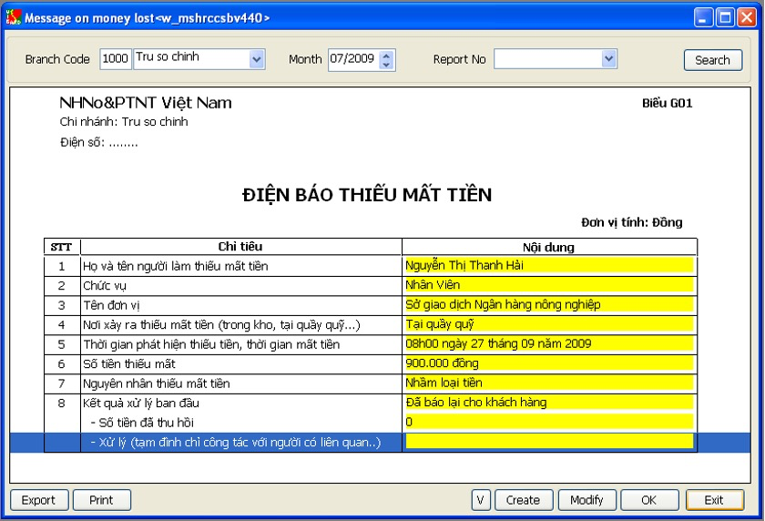Image resolution: width=765 pixels, height=521 pixels.
Task: Click the OK button
Action: click(x=649, y=500)
